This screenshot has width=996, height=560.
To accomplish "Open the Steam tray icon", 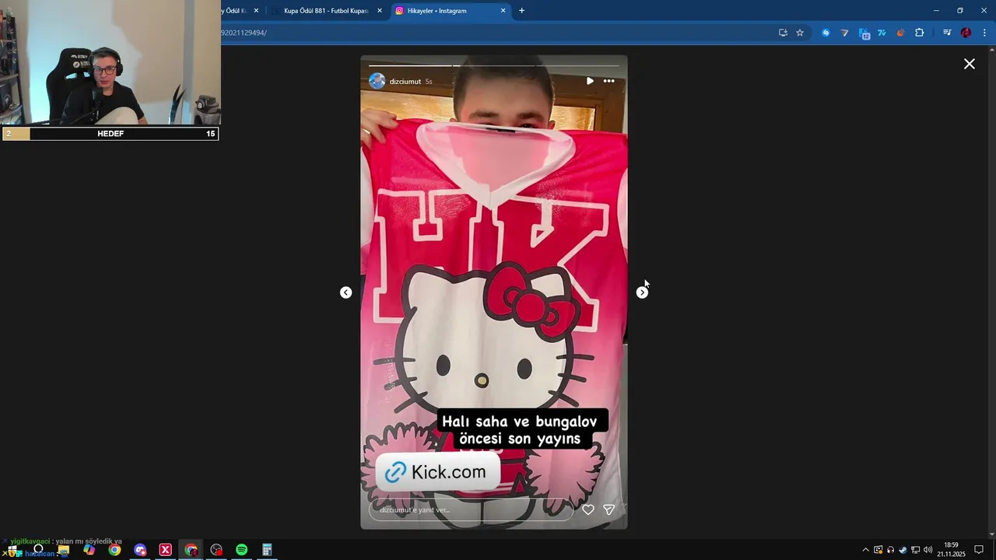I will (903, 550).
